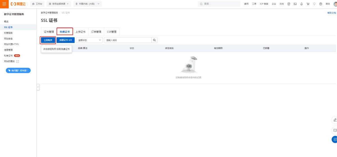Image resolution: width=337 pixels, height=157 pixels.
Task: Switch to the 上传证书 tab
Action: 80,32
